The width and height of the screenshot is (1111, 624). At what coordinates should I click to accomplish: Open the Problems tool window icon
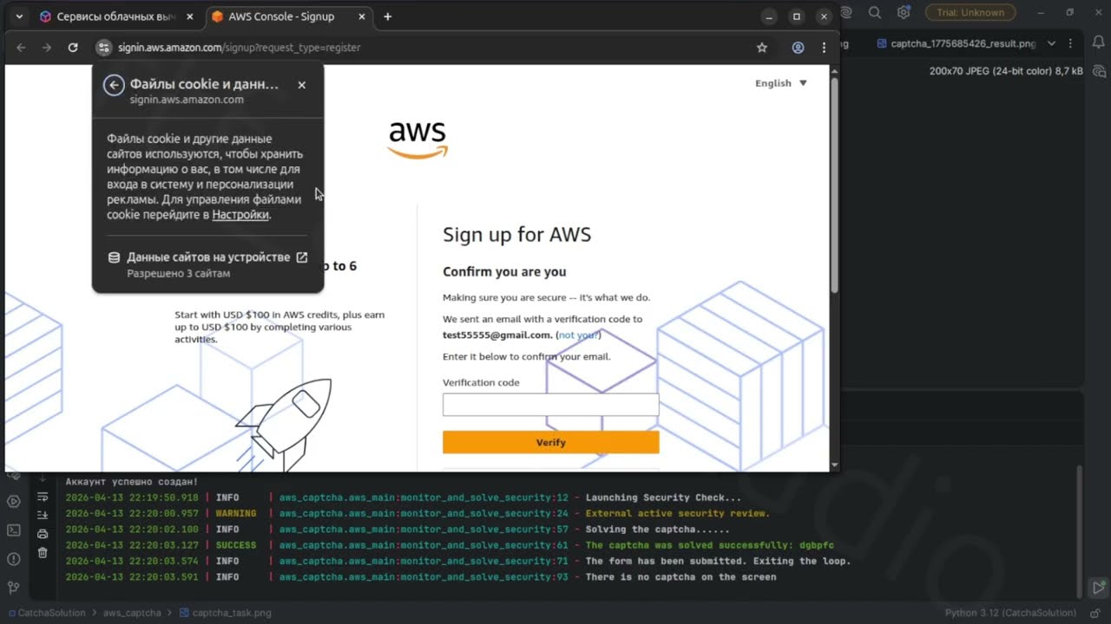tap(14, 558)
